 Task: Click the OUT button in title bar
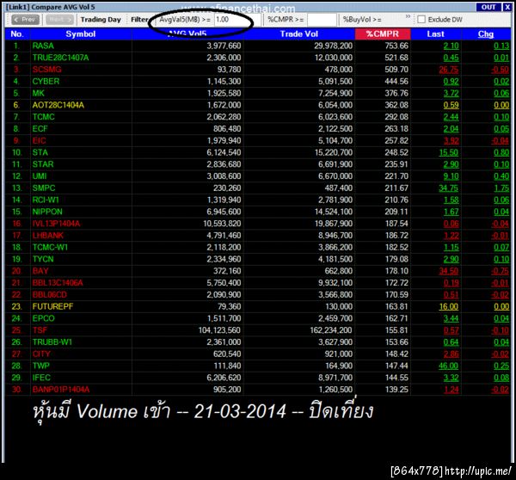coord(488,7)
